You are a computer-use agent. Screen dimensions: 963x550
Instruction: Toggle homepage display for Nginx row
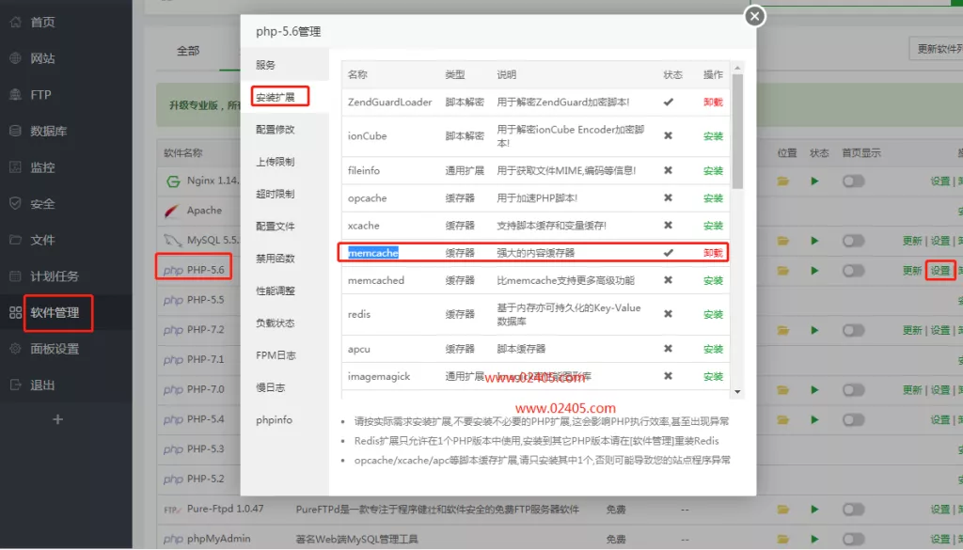pos(853,181)
